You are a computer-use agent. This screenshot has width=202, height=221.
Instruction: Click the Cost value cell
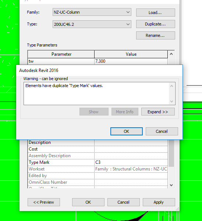tap(131, 149)
